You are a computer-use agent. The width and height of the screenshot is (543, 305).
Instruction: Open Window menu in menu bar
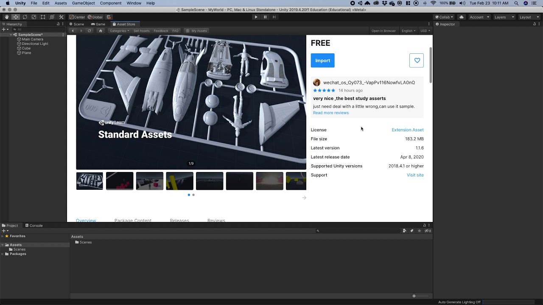click(x=134, y=3)
